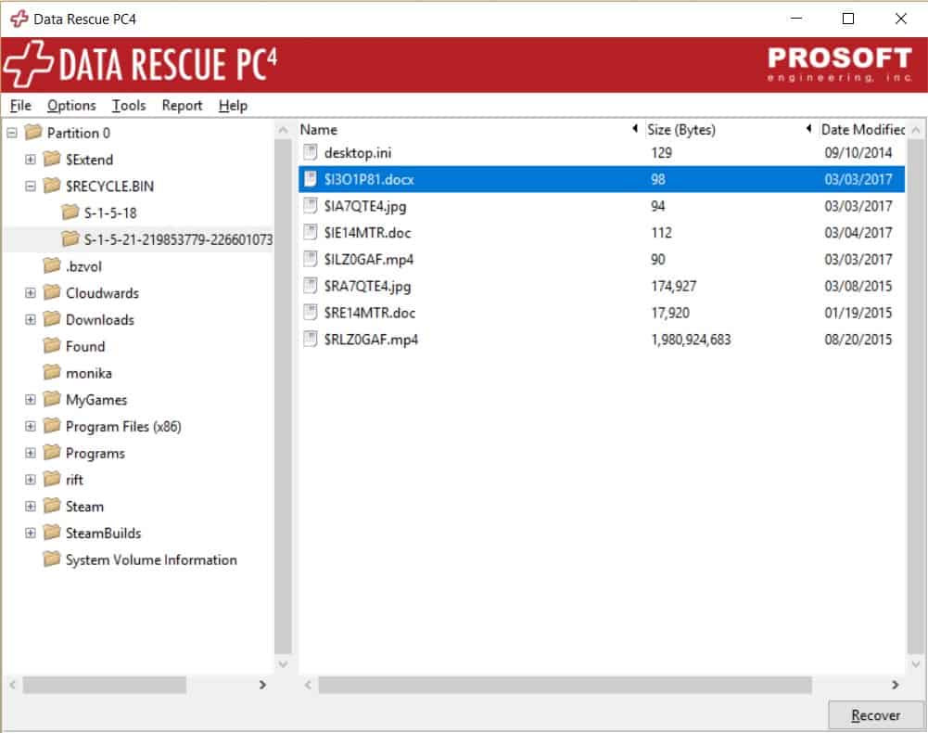
Task: Click the $Extend folder icon
Action: 52,159
